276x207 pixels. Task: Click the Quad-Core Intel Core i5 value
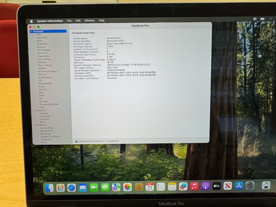coord(119,43)
